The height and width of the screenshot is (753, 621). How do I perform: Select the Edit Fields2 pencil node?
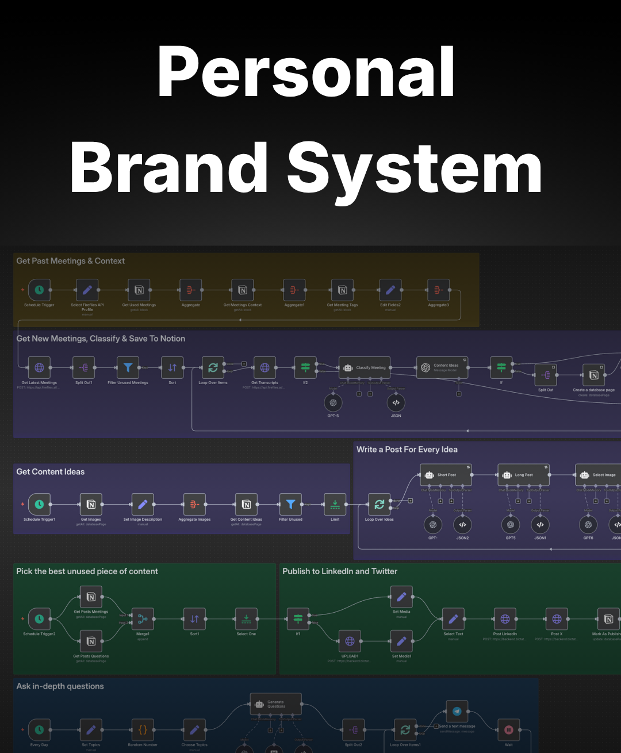point(390,290)
